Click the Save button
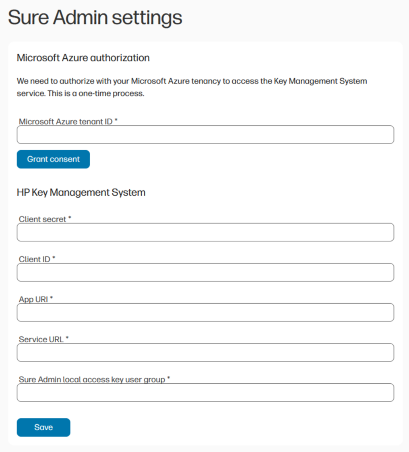Screen dimensions: 409x452 pos(43,427)
